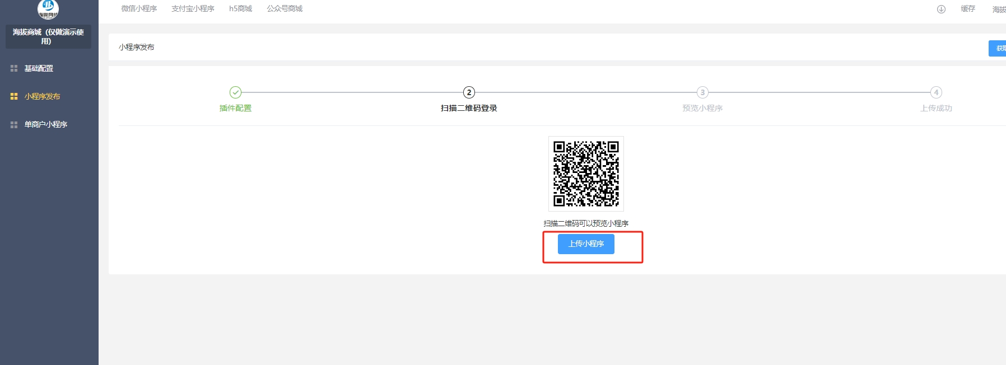1006x365 pixels.
Task: Click the 扫描二维码登录 step label
Action: [469, 108]
